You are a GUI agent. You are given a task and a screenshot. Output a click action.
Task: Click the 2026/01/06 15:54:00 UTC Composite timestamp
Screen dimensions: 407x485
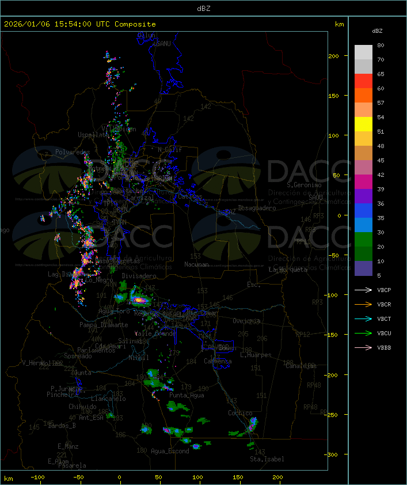[80, 24]
